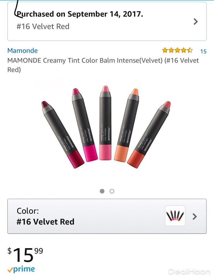Open the 15 customer reviews link
The image size is (214, 278).
click(x=203, y=51)
